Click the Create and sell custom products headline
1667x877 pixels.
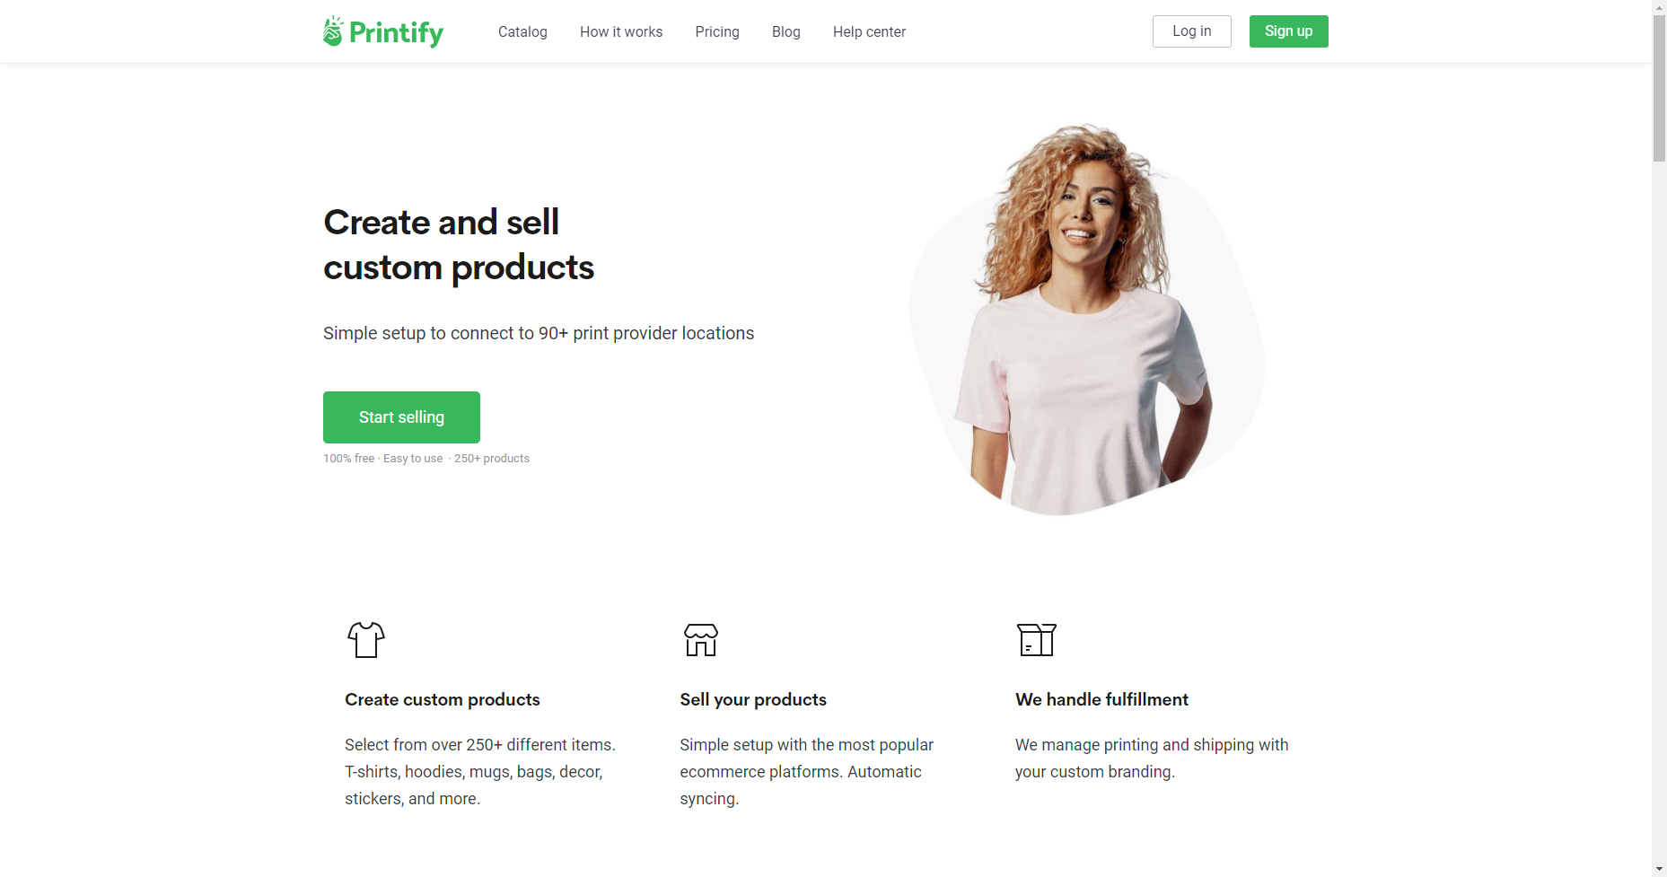[x=459, y=244]
